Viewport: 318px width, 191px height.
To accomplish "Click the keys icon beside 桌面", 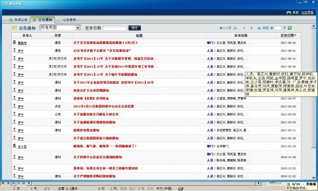I will 289,13.
